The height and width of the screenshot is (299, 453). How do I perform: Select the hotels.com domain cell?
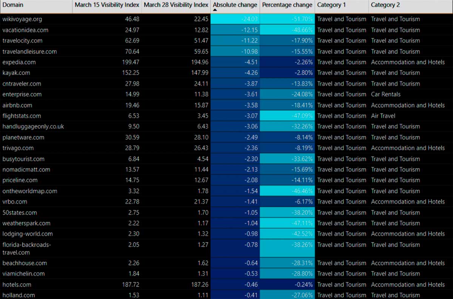point(36,285)
